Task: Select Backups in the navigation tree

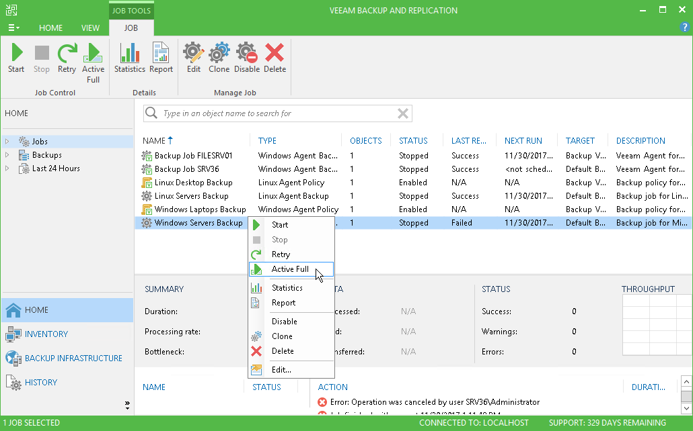Action: pos(47,155)
